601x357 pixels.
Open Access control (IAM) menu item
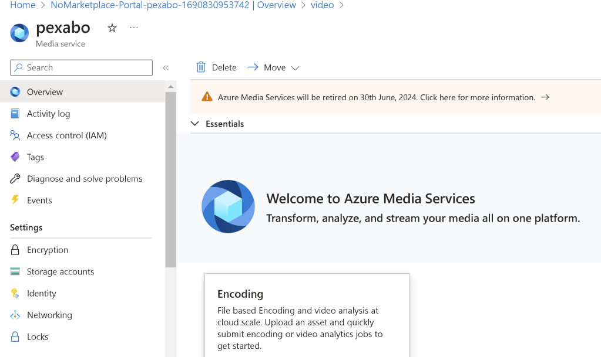(x=82, y=135)
